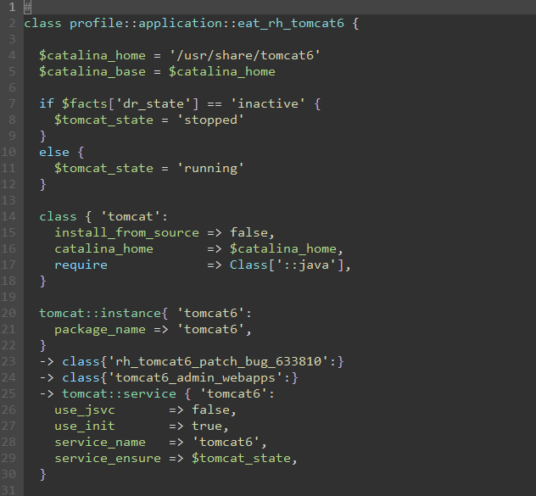This screenshot has width=536, height=496.
Task: Click the 'require' parameter on line 17
Action: pos(81,265)
